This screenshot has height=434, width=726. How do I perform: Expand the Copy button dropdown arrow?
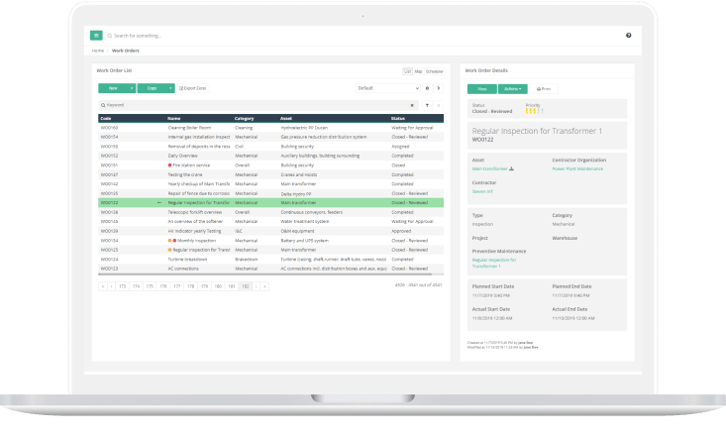(169, 88)
